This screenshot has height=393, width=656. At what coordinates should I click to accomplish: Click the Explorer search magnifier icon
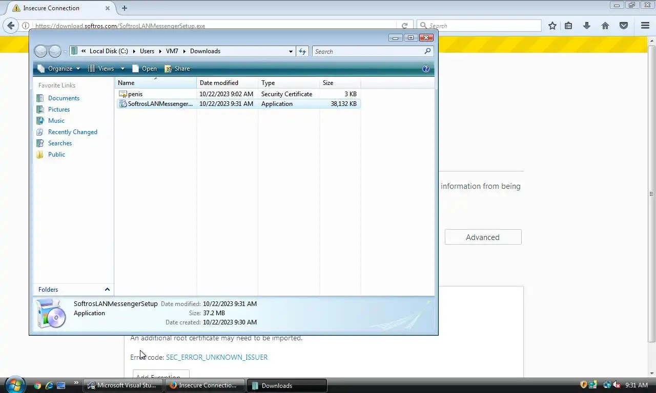(427, 51)
